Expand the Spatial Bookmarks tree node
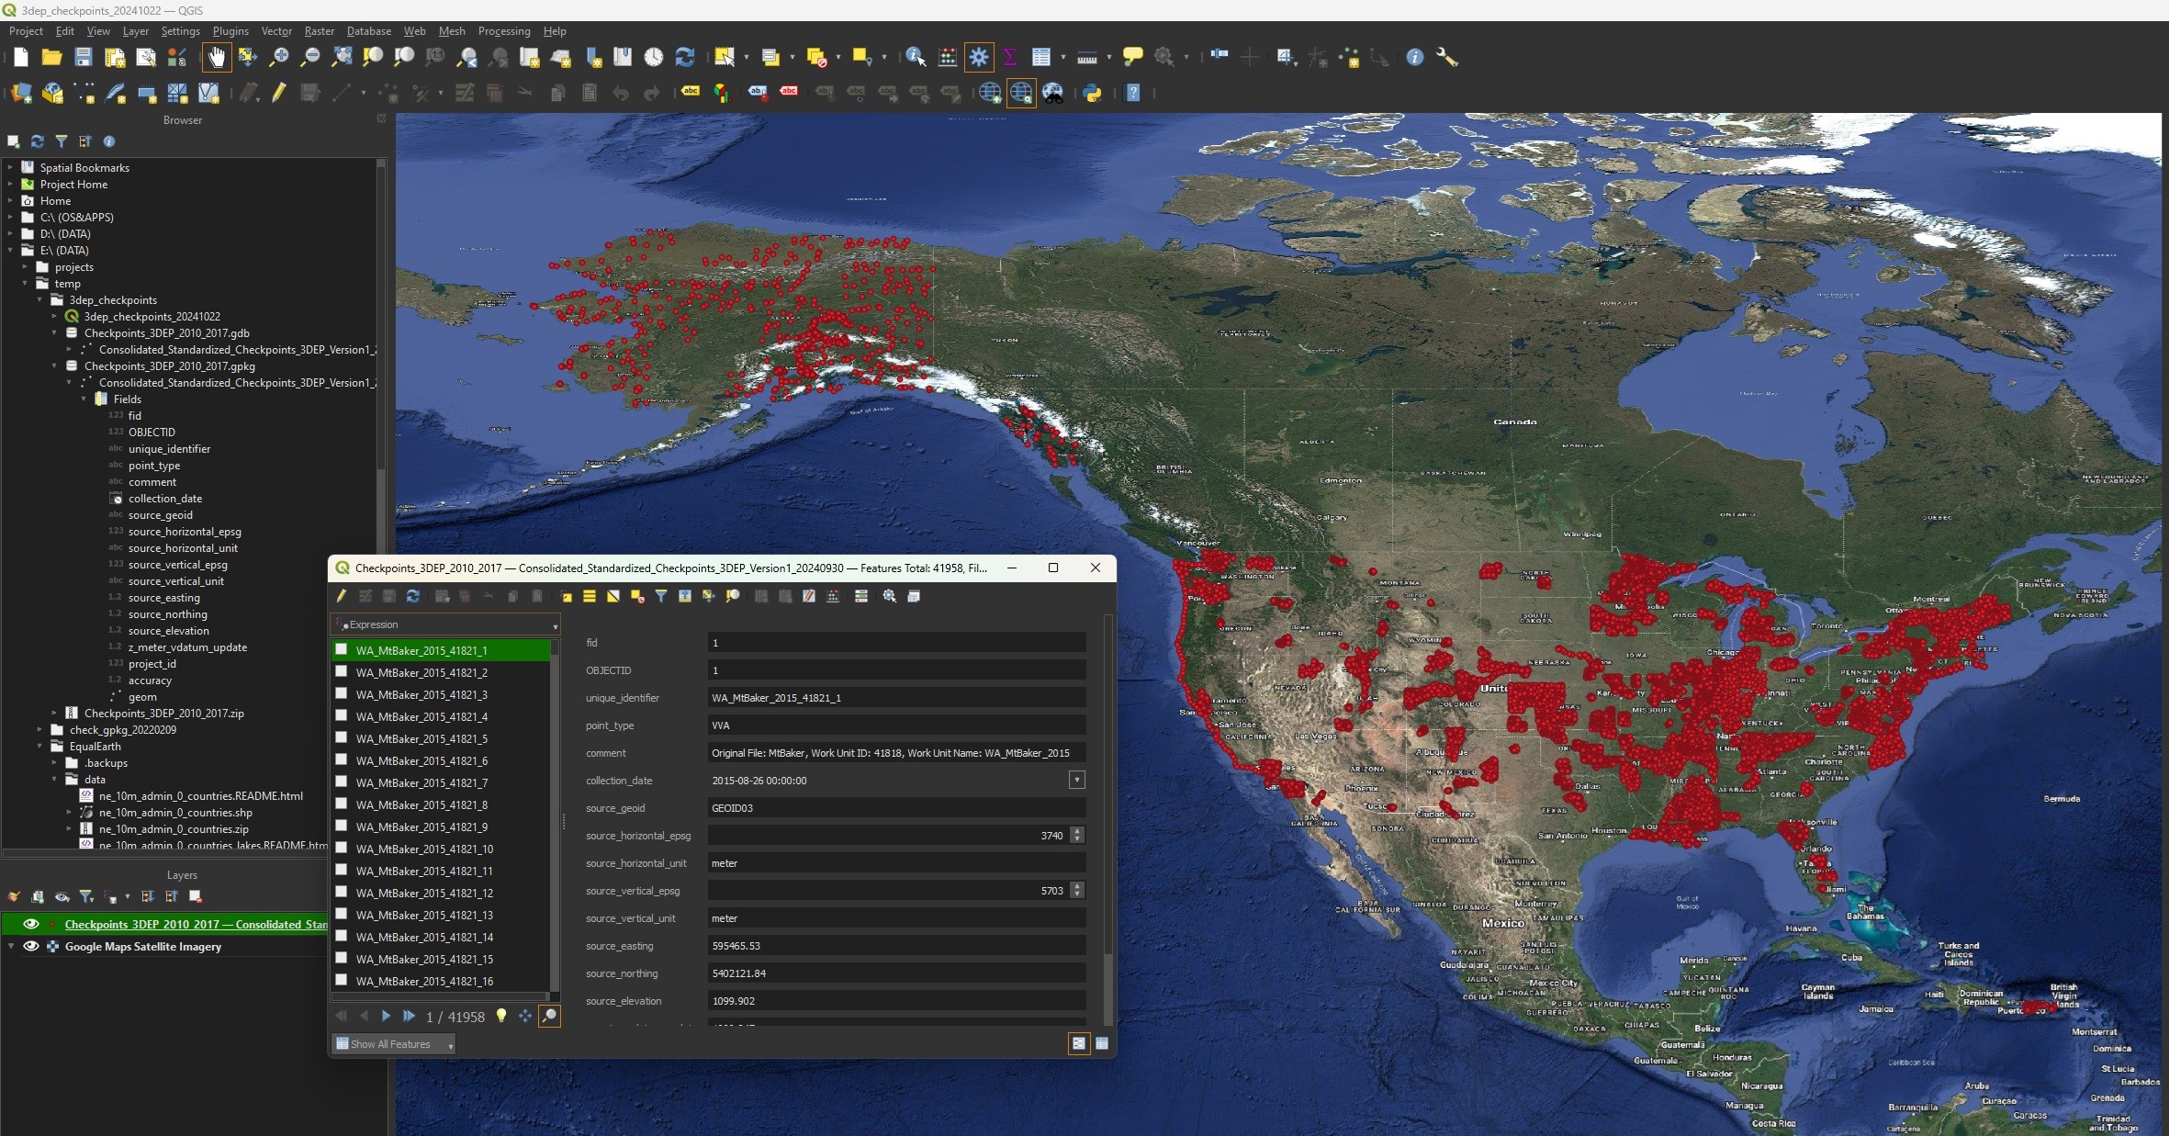This screenshot has width=2169, height=1136. point(11,167)
